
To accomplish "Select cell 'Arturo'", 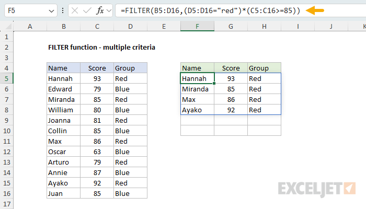I will [x=63, y=162].
